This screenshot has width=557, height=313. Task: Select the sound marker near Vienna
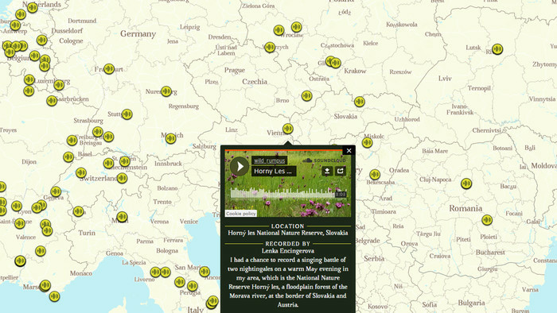tap(288, 129)
